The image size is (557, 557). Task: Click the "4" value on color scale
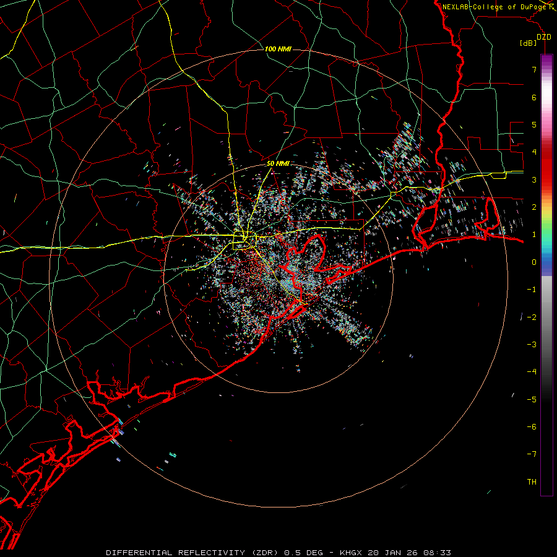click(534, 152)
